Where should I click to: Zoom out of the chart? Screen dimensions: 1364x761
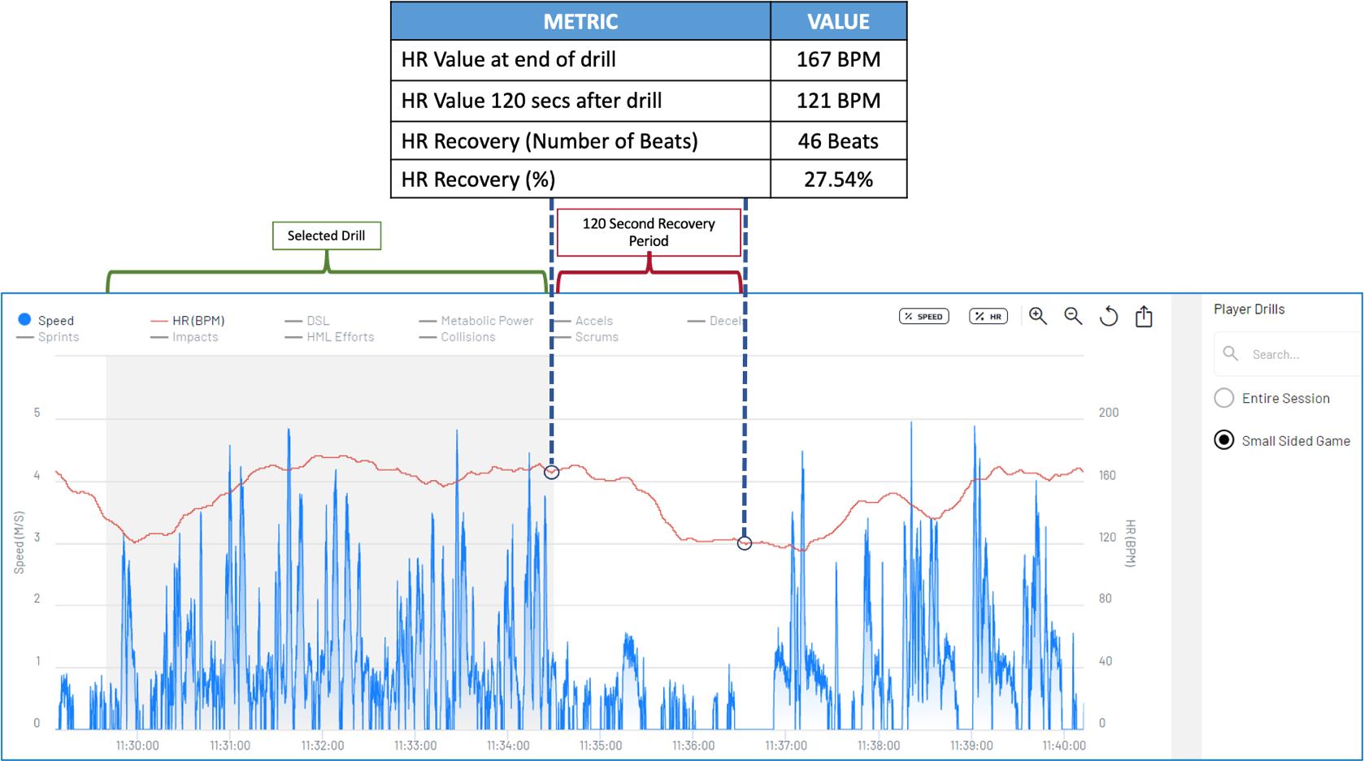point(1073,316)
